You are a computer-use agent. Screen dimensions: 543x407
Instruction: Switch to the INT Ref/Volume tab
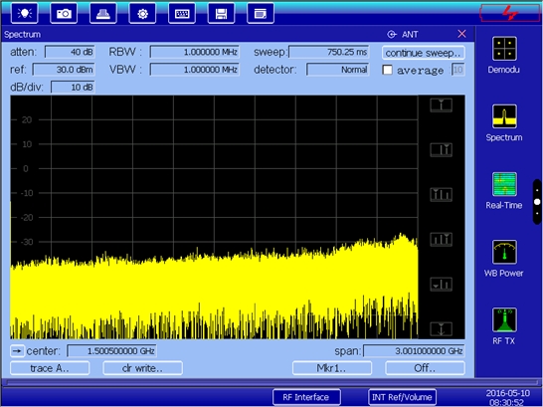tap(402, 397)
